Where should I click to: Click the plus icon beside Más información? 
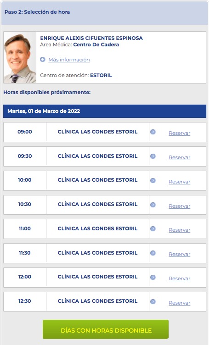point(43,59)
